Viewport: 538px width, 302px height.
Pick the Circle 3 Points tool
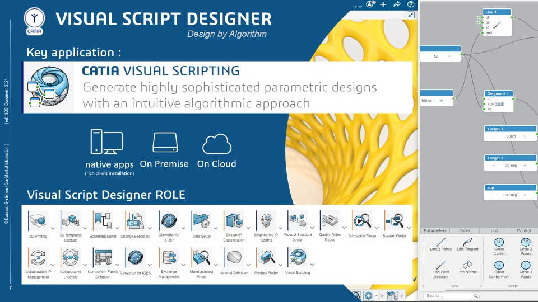coord(525,270)
